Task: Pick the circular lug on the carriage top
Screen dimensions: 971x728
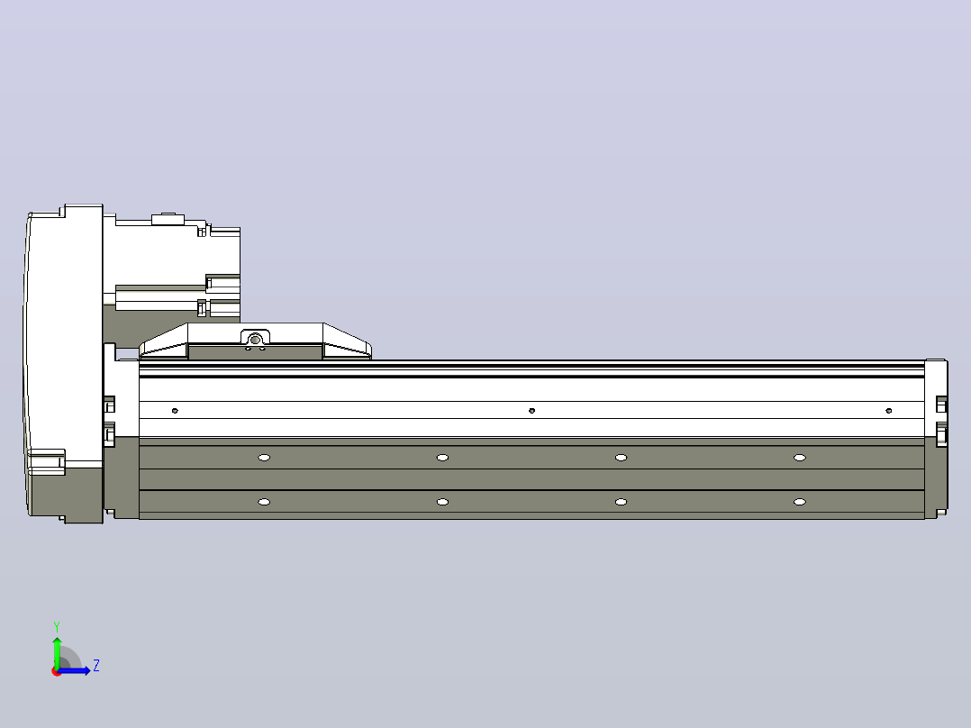Action: (x=255, y=338)
